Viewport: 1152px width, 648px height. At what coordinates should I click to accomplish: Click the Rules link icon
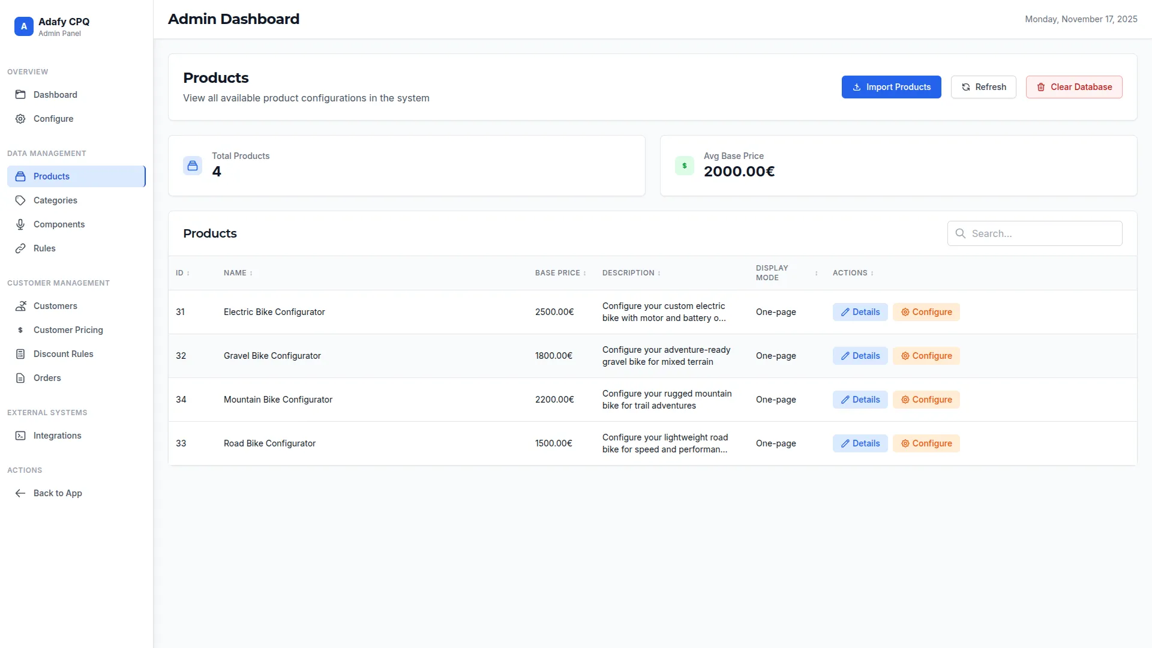(x=20, y=248)
